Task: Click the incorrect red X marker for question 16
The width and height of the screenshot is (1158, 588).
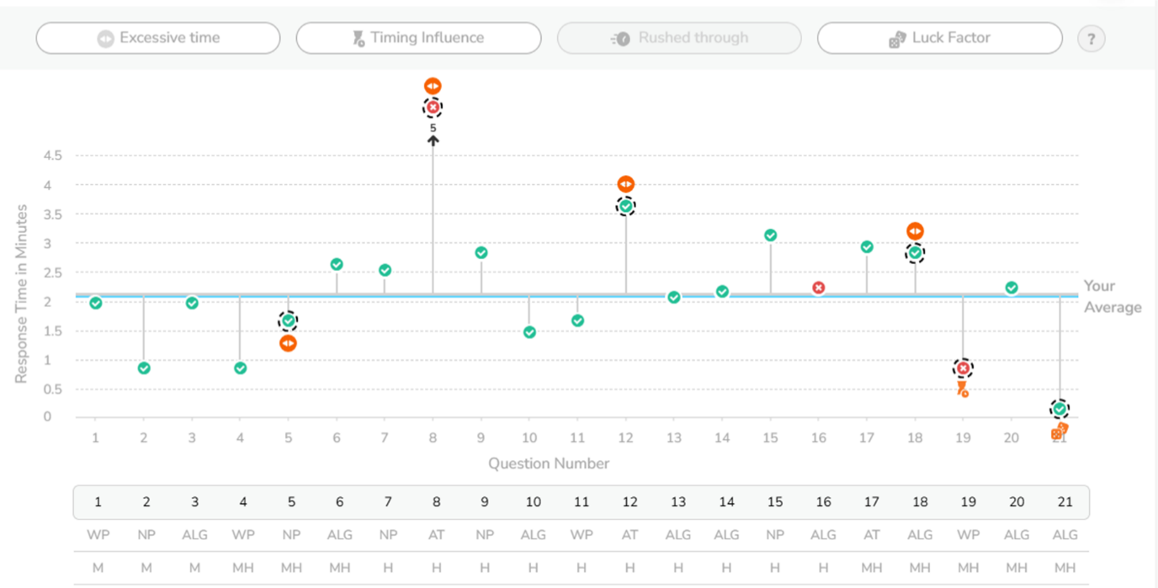Action: click(x=818, y=288)
